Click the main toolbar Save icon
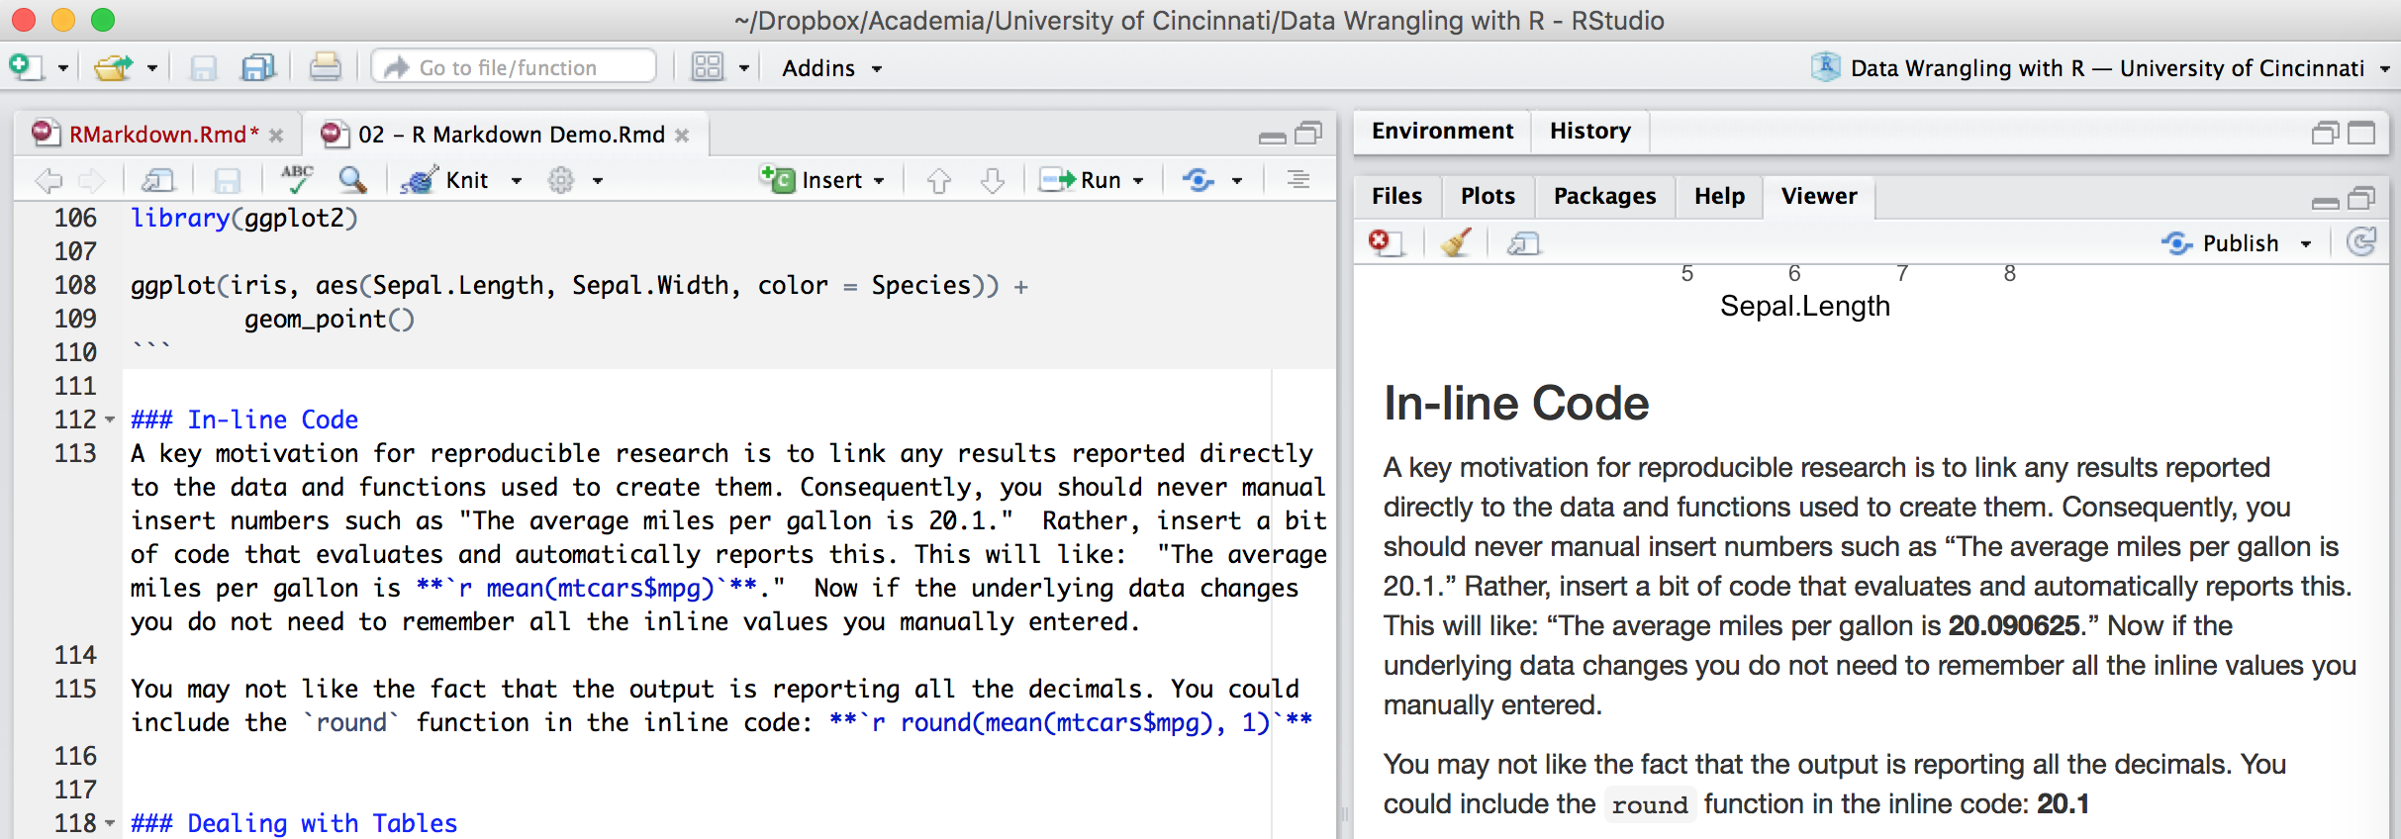 (203, 67)
